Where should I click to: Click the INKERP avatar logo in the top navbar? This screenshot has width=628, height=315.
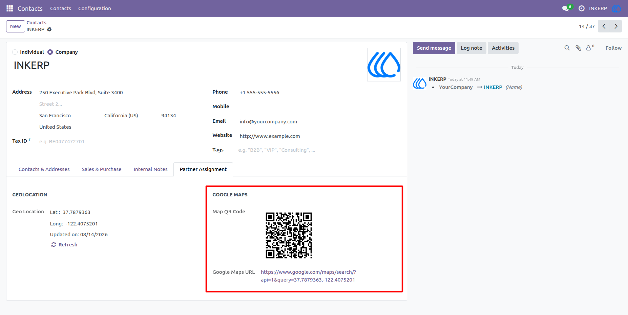tap(616, 8)
